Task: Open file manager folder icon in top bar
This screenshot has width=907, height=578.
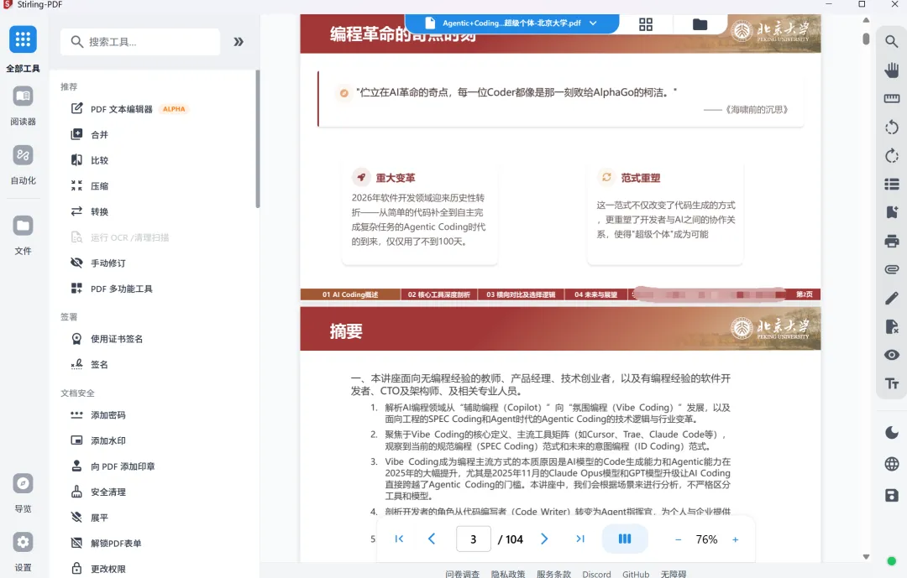Action: click(x=700, y=24)
